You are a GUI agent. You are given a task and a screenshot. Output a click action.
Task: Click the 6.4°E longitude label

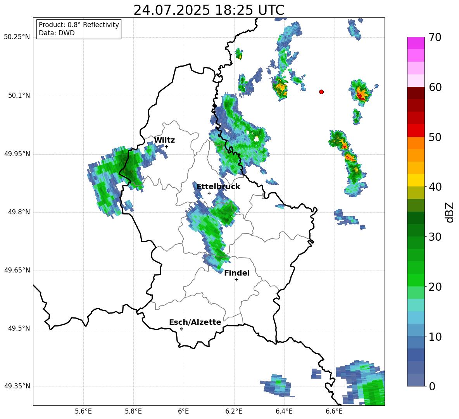284,411
